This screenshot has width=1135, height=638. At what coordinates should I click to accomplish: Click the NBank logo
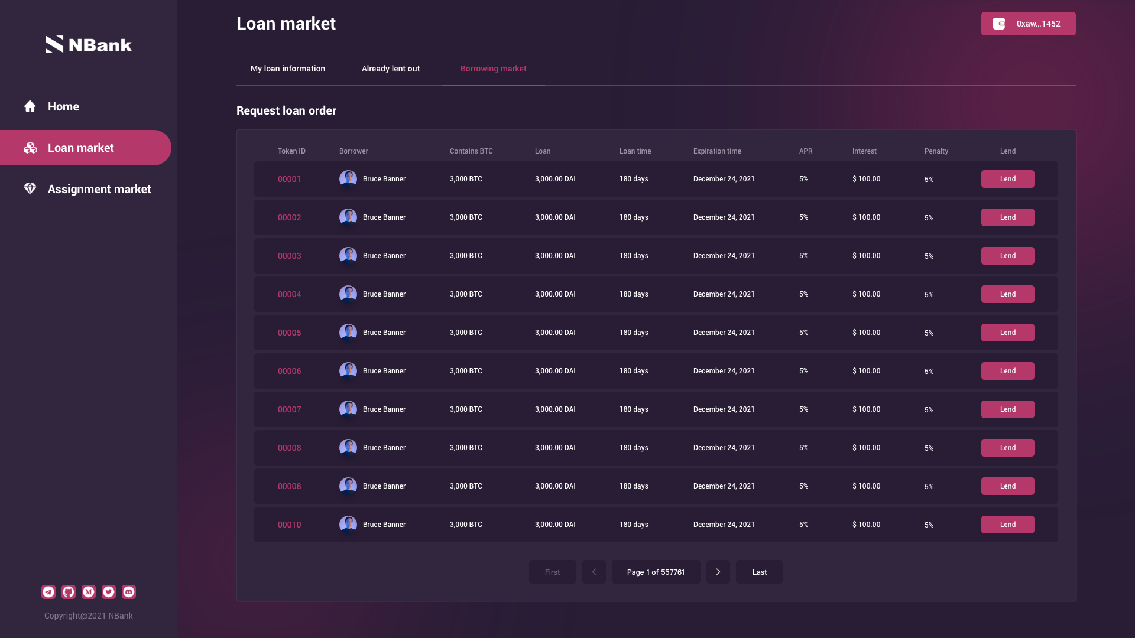click(89, 44)
